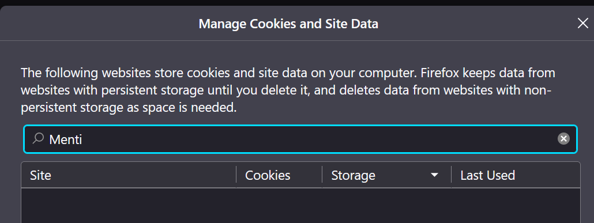Sort the list by Site column
The image size is (594, 223).
(x=129, y=175)
